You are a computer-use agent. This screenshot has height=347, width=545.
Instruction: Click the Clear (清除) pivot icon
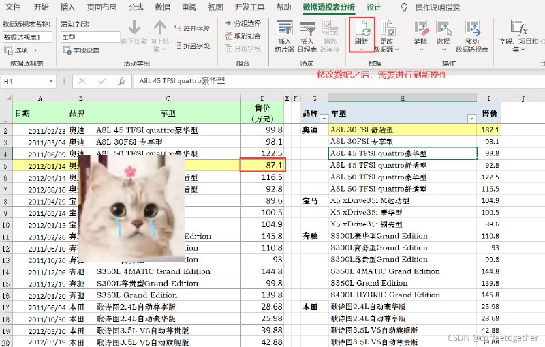[421, 29]
